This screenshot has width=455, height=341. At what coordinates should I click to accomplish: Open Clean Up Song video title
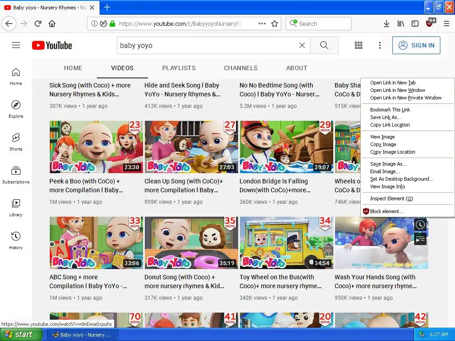pyautogui.click(x=184, y=186)
